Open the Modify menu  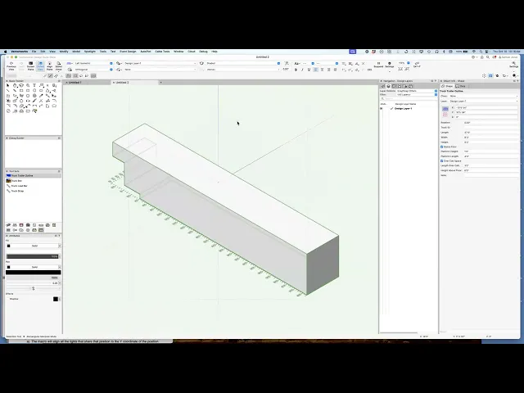(64, 52)
